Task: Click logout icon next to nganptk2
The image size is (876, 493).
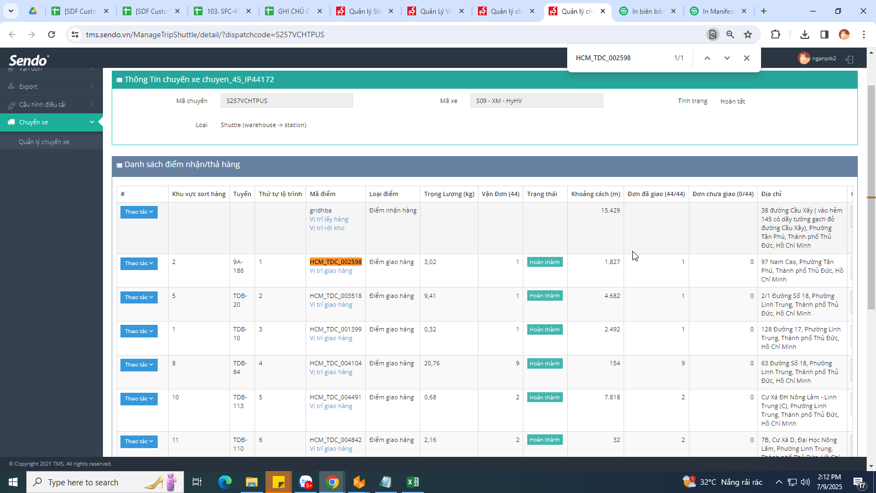Action: point(850,59)
